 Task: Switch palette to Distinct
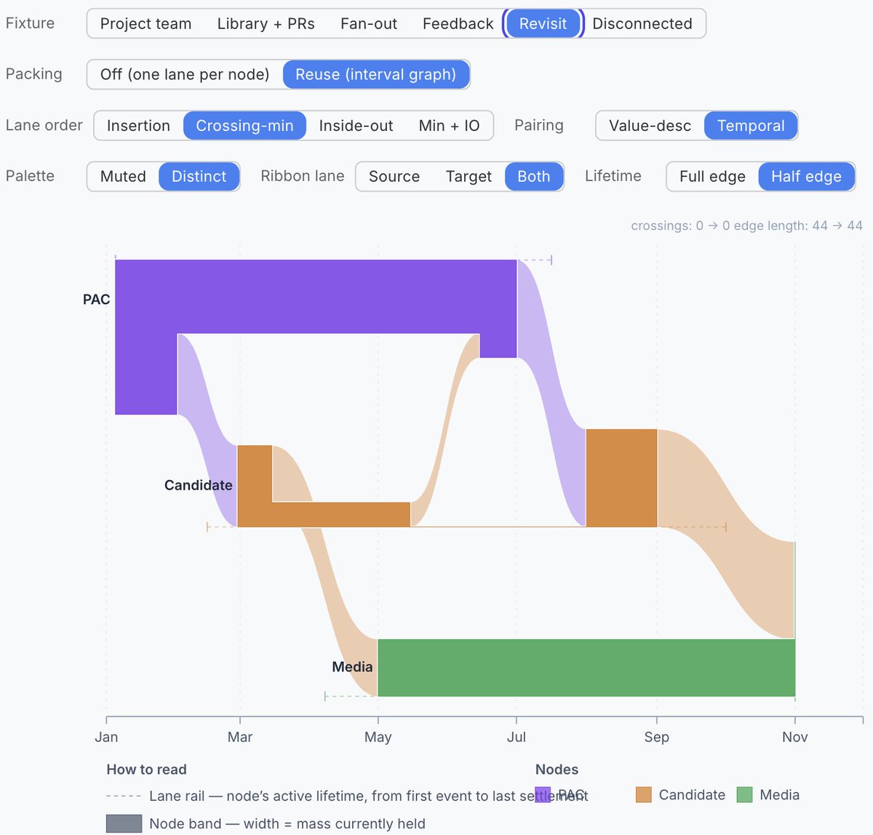(199, 176)
